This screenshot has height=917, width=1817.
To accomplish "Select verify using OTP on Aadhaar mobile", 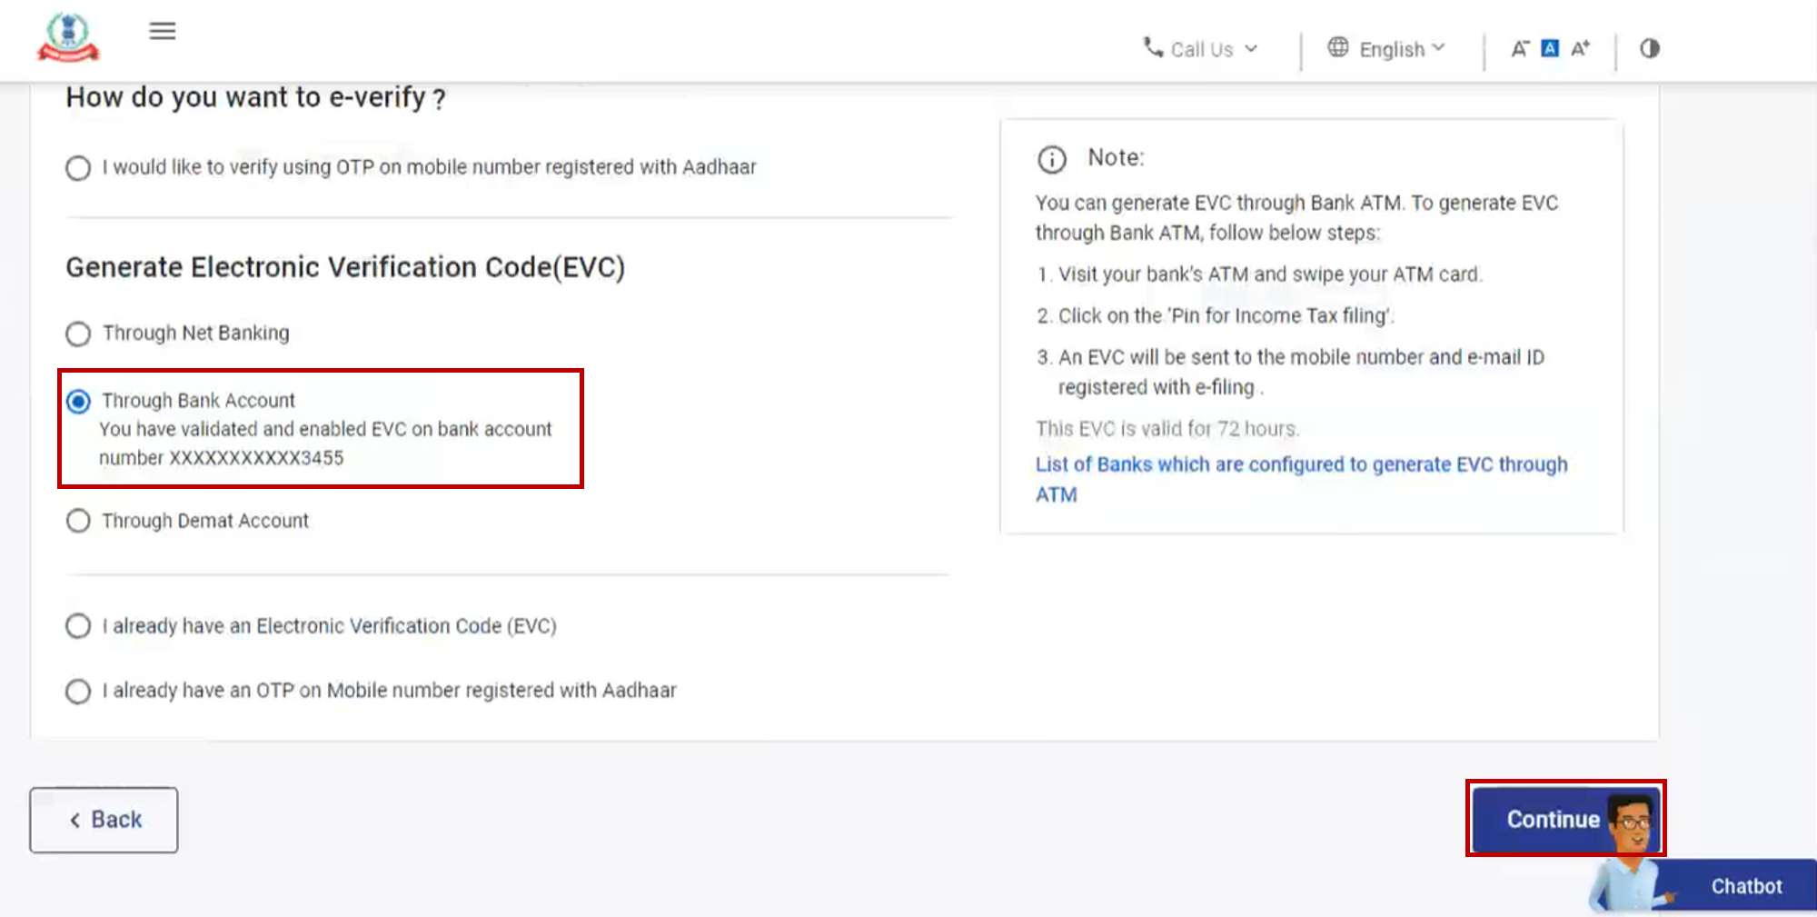I will 78,168.
